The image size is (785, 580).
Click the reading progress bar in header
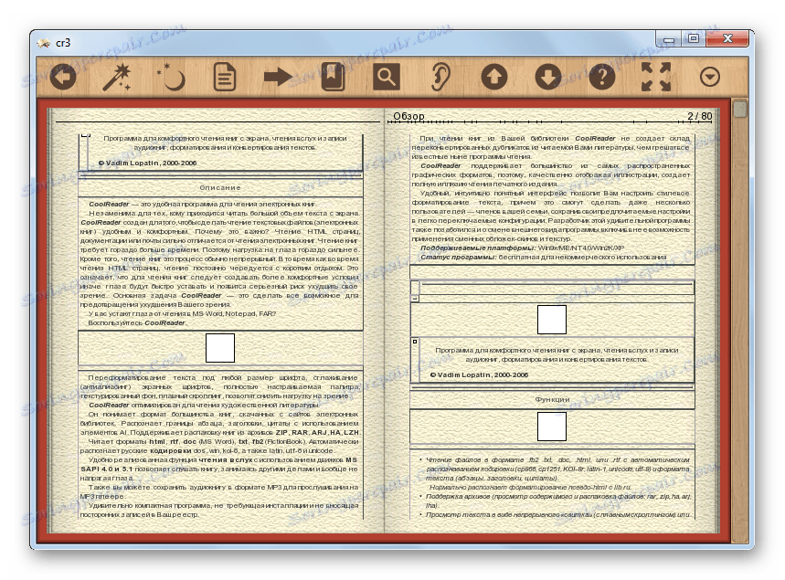click(x=550, y=121)
